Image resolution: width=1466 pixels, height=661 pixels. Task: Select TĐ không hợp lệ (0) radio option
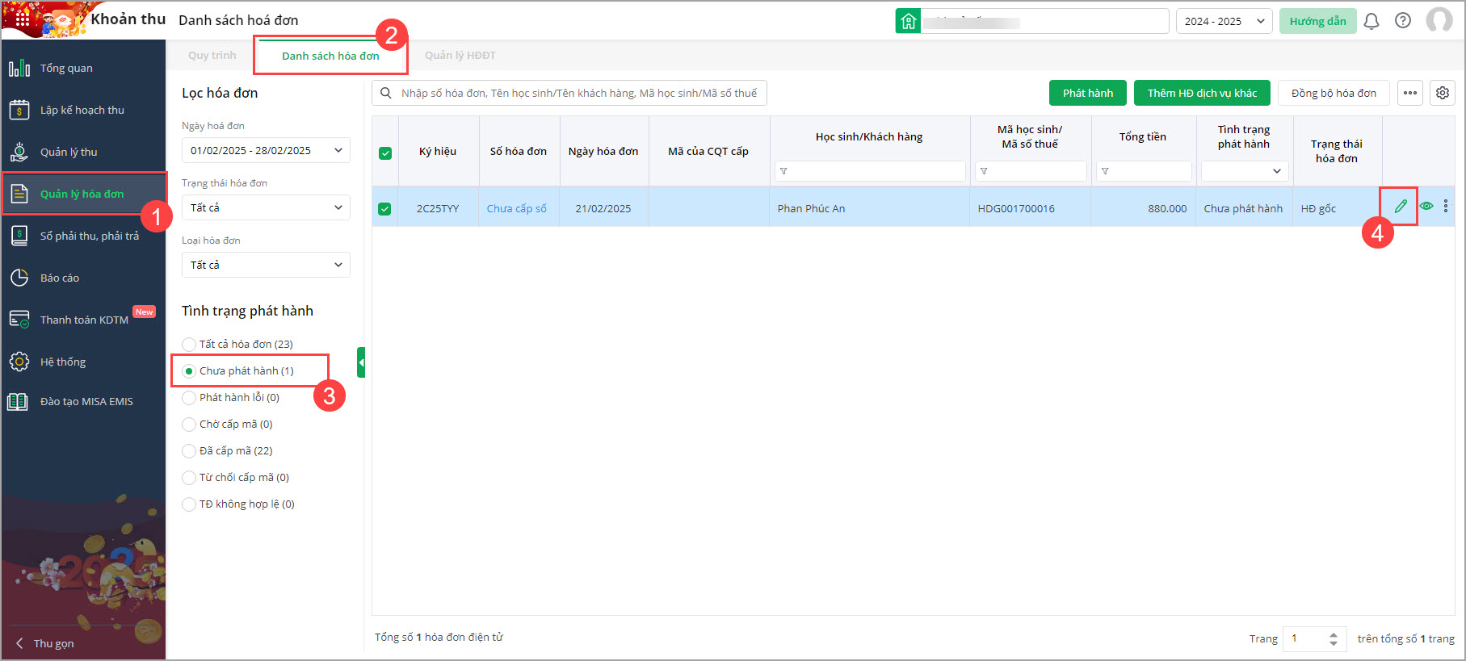pyautogui.click(x=189, y=504)
